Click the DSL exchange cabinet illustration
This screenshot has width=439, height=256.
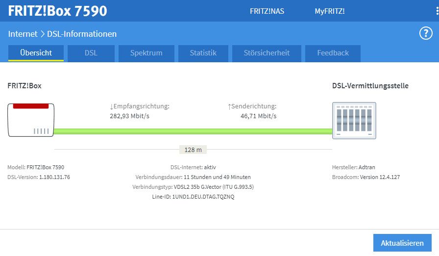[x=354, y=121]
